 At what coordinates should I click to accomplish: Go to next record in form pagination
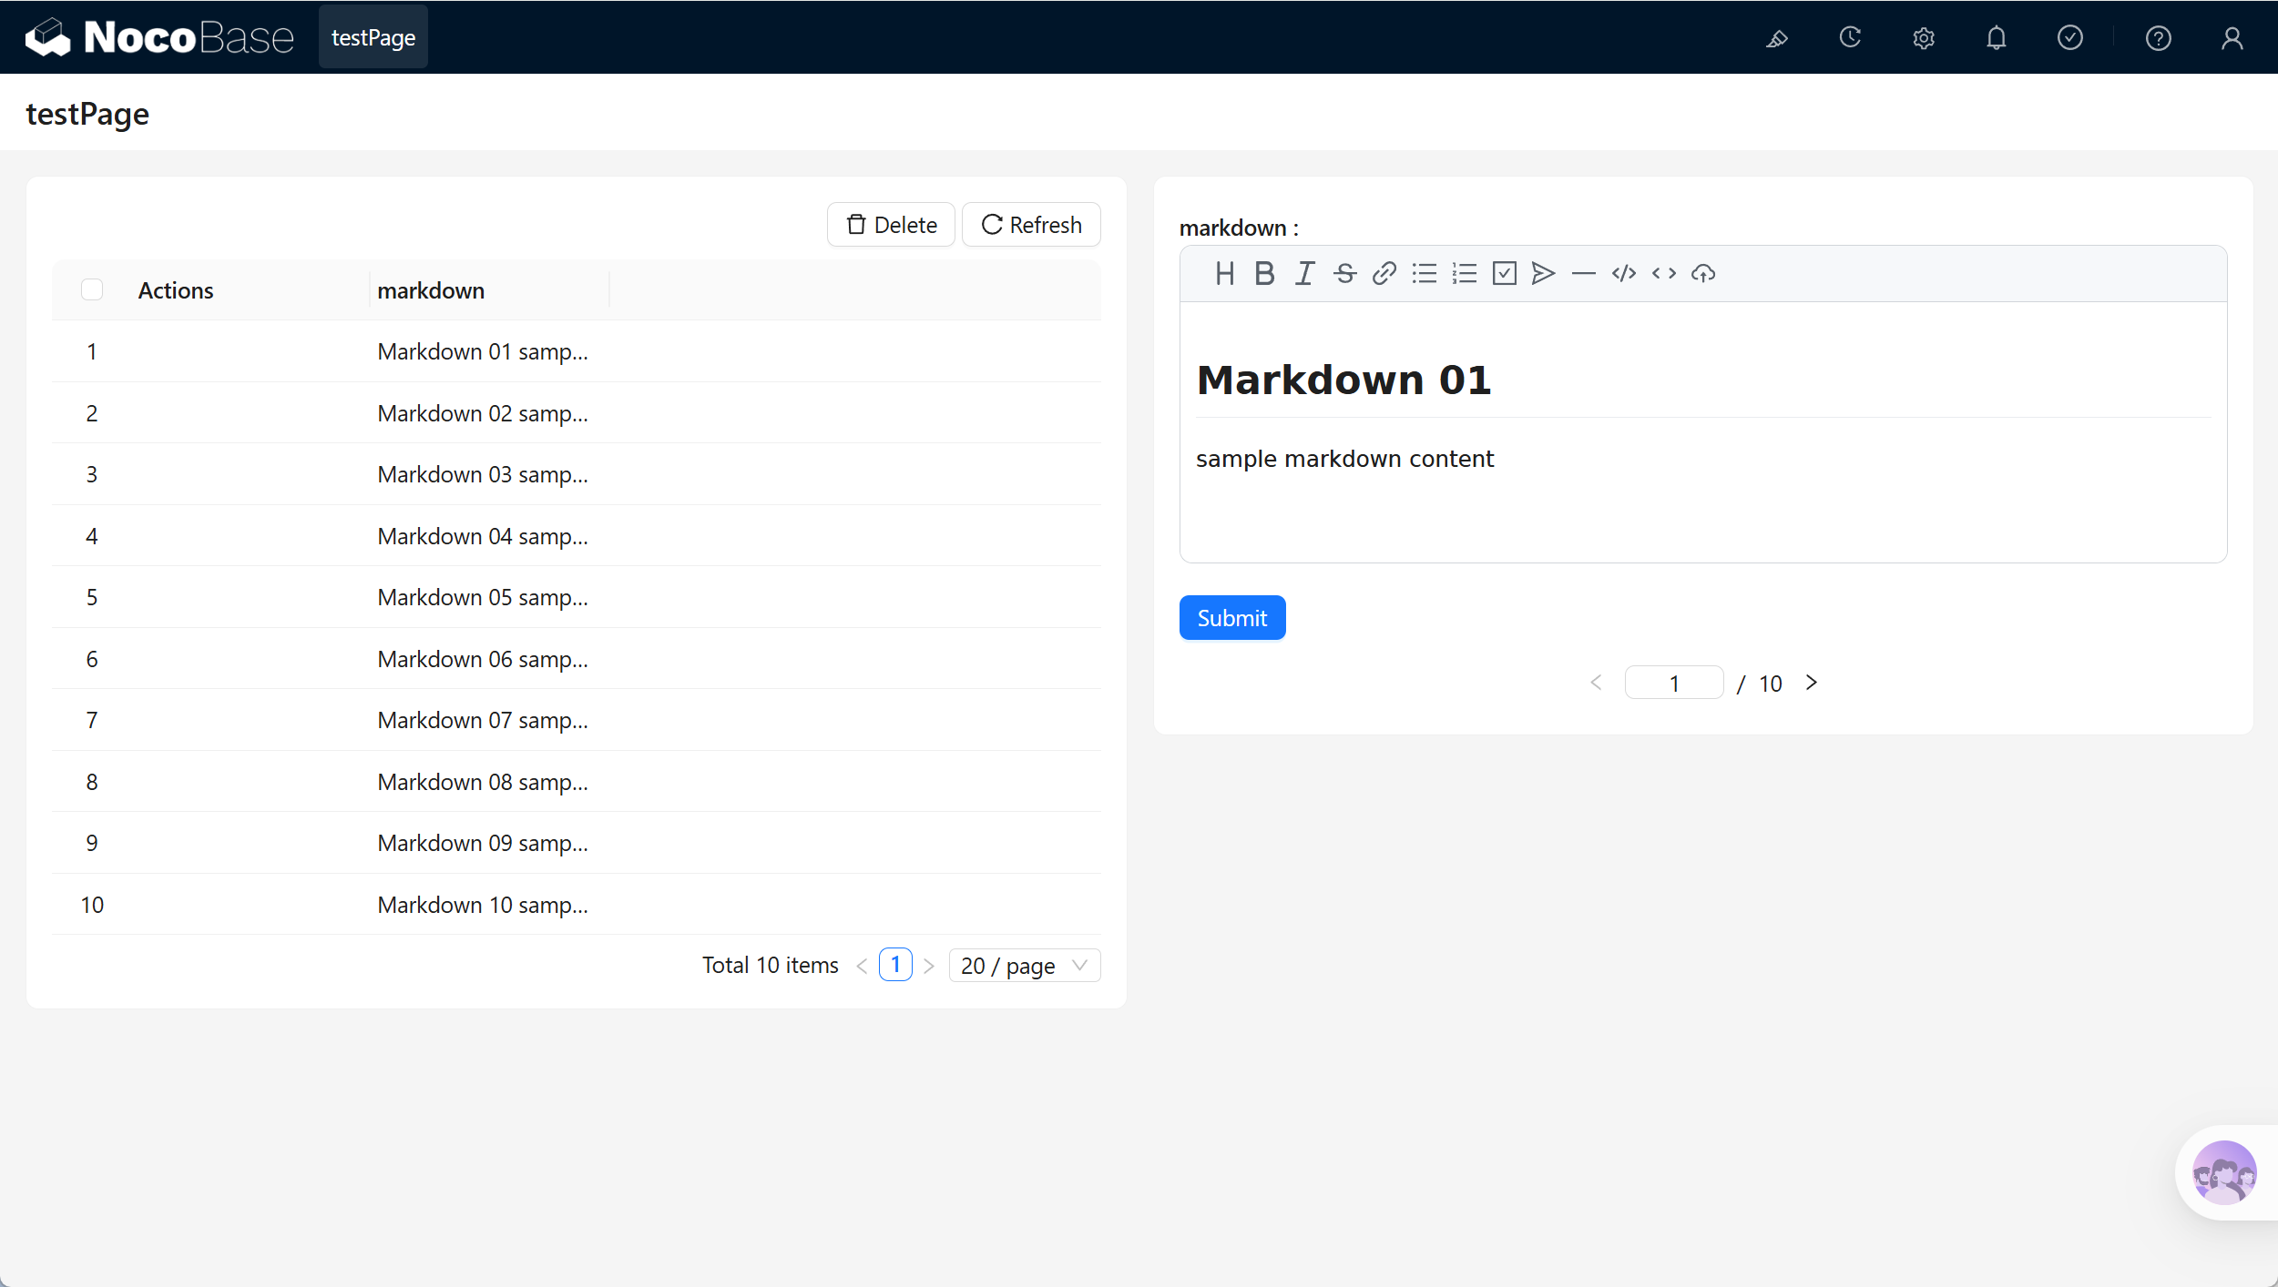pyautogui.click(x=1812, y=683)
